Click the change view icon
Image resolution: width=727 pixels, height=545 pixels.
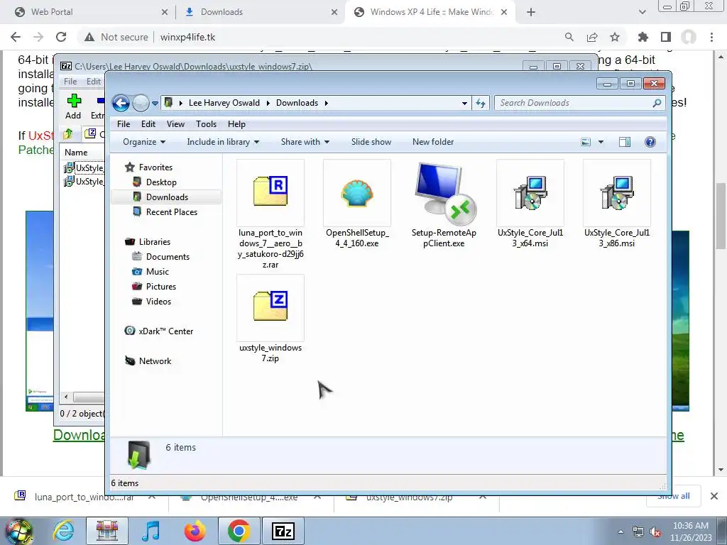(x=586, y=142)
